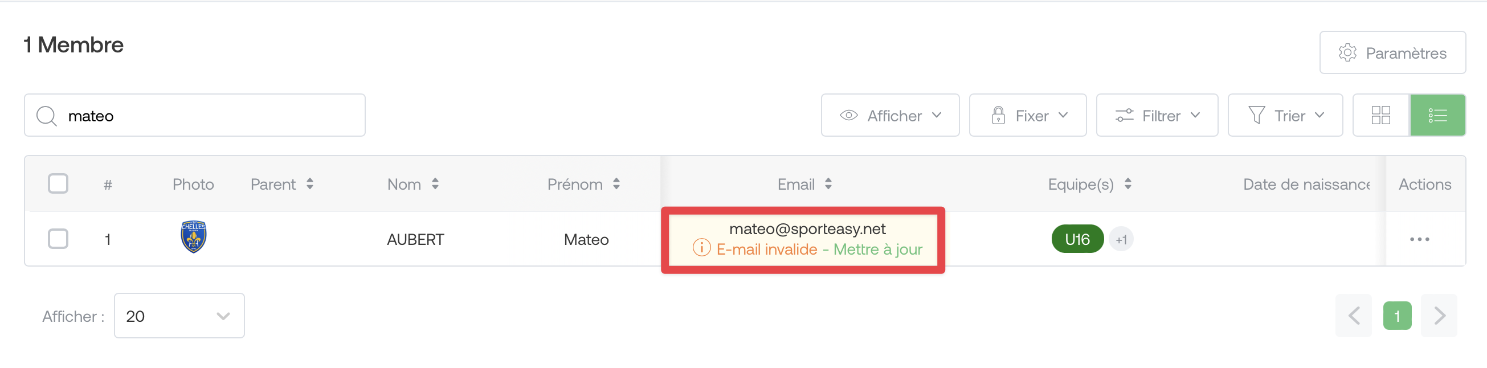
Task: Sort by Parent column arrows
Action: pos(310,184)
